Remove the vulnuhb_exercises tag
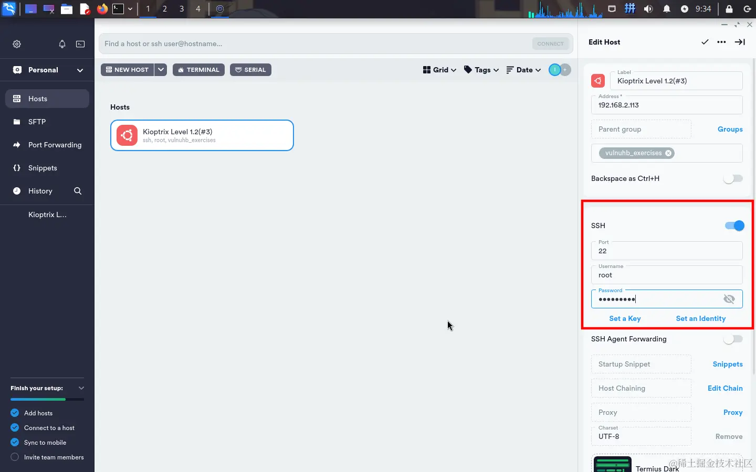 click(668, 153)
